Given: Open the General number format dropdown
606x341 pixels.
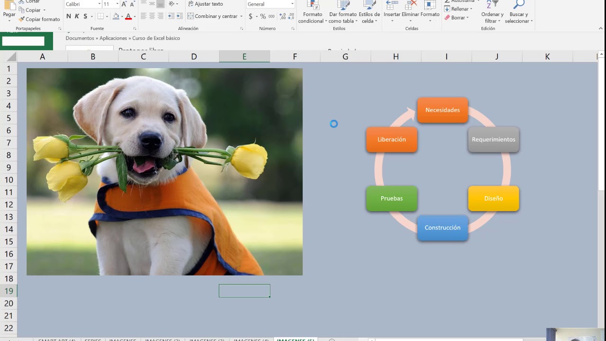Looking at the screenshot, I should click(x=292, y=4).
